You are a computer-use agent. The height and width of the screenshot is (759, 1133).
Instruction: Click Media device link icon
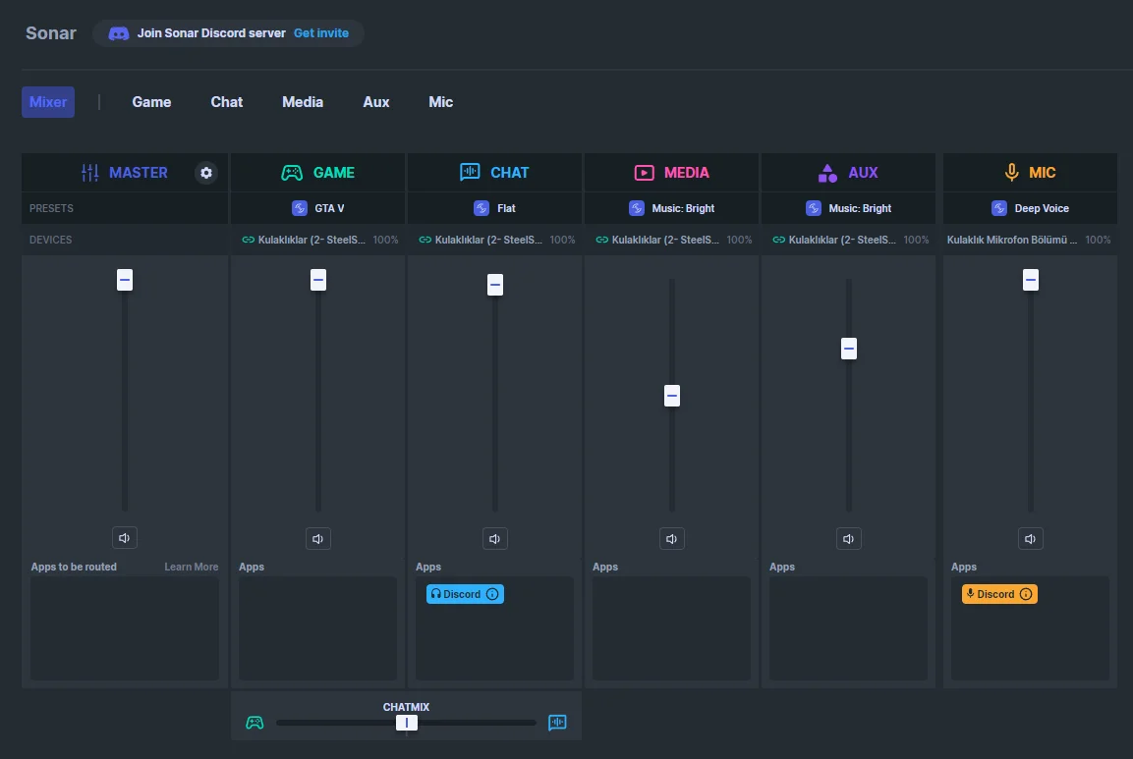pyautogui.click(x=601, y=240)
